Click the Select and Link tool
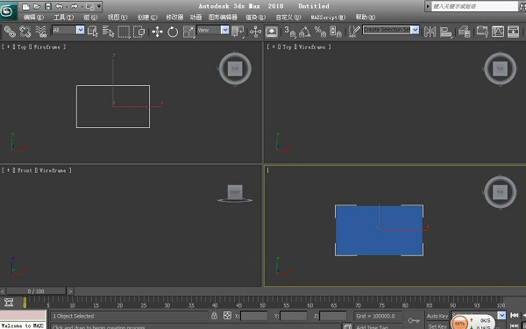The width and height of the screenshot is (526, 329). (10, 32)
